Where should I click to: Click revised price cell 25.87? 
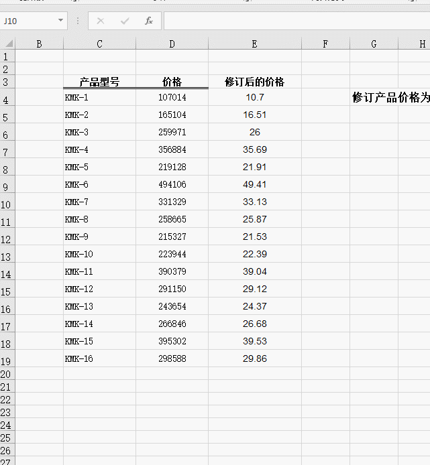[x=255, y=219]
